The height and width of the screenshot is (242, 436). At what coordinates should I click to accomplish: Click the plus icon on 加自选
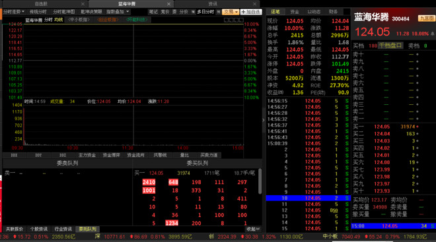pyautogui.click(x=243, y=12)
